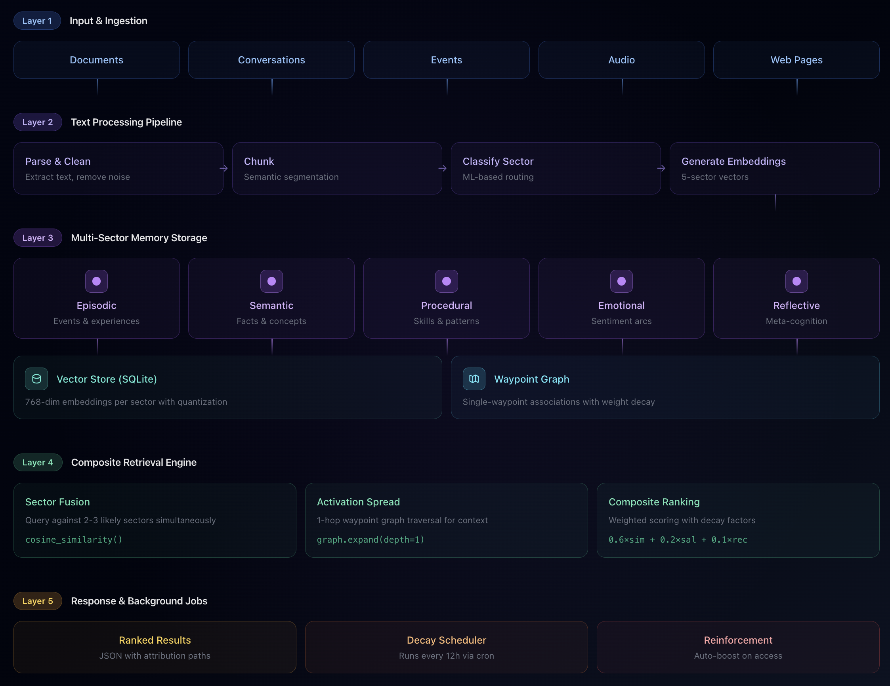Click the Procedural sector dot icon
The width and height of the screenshot is (890, 686).
[x=447, y=281]
